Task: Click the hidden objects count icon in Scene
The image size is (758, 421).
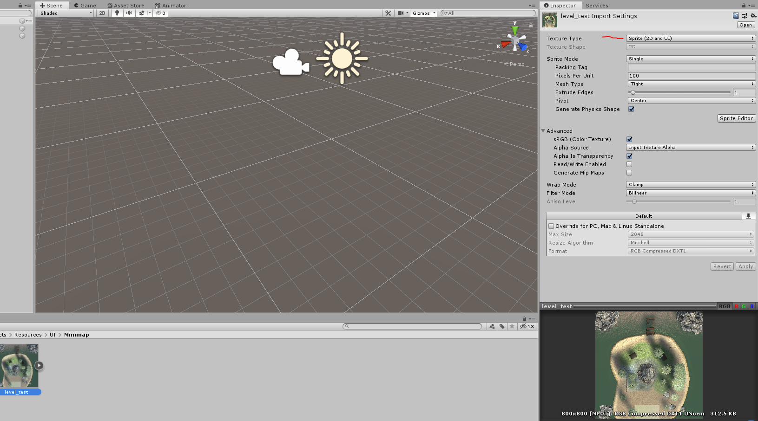Action: tap(160, 13)
